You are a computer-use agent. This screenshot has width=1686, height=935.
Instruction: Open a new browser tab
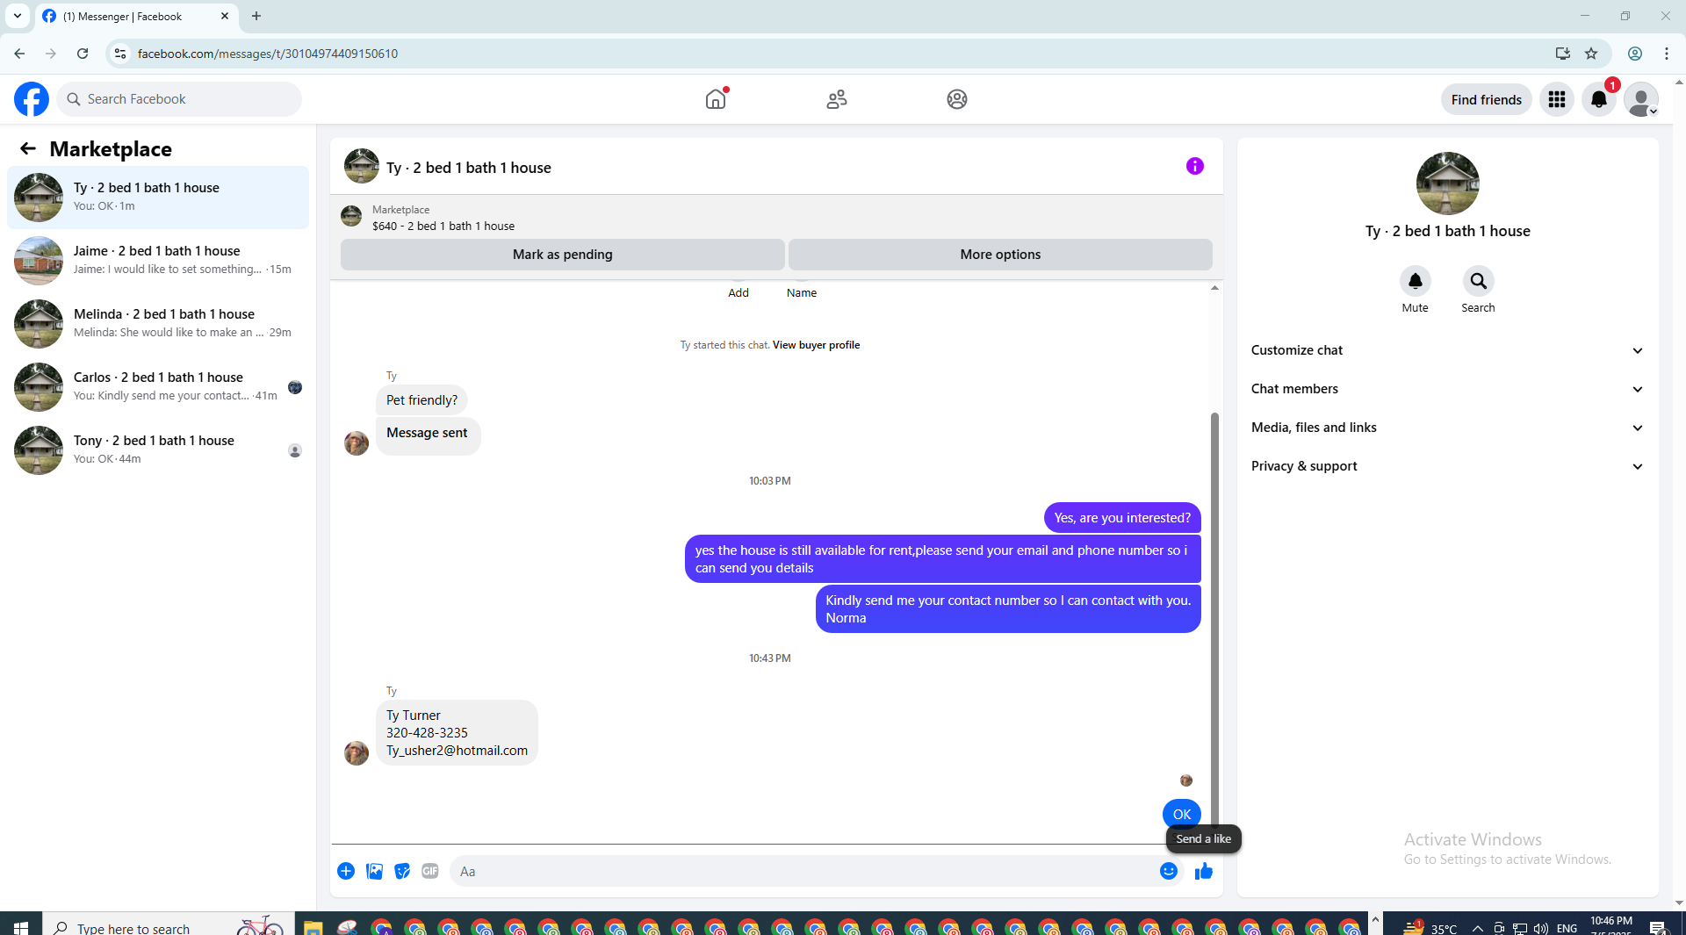[256, 16]
